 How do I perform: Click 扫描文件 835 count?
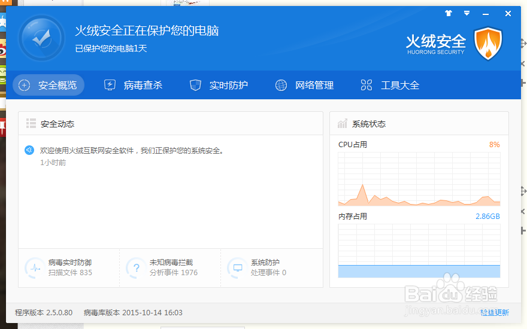click(70, 273)
